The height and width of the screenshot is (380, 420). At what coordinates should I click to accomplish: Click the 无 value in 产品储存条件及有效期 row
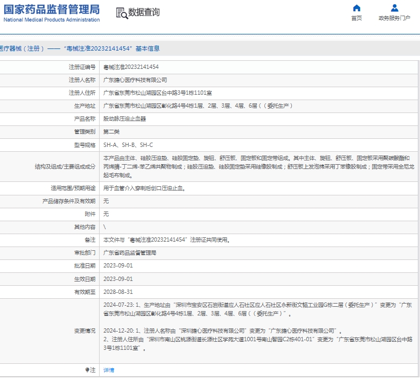106,201
